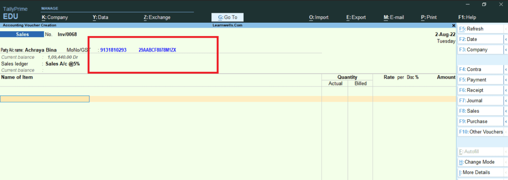Click the Rate column header

point(389,77)
